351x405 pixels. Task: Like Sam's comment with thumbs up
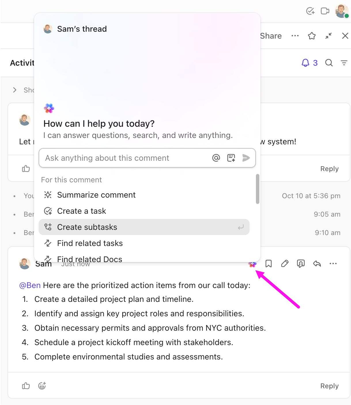tap(26, 386)
